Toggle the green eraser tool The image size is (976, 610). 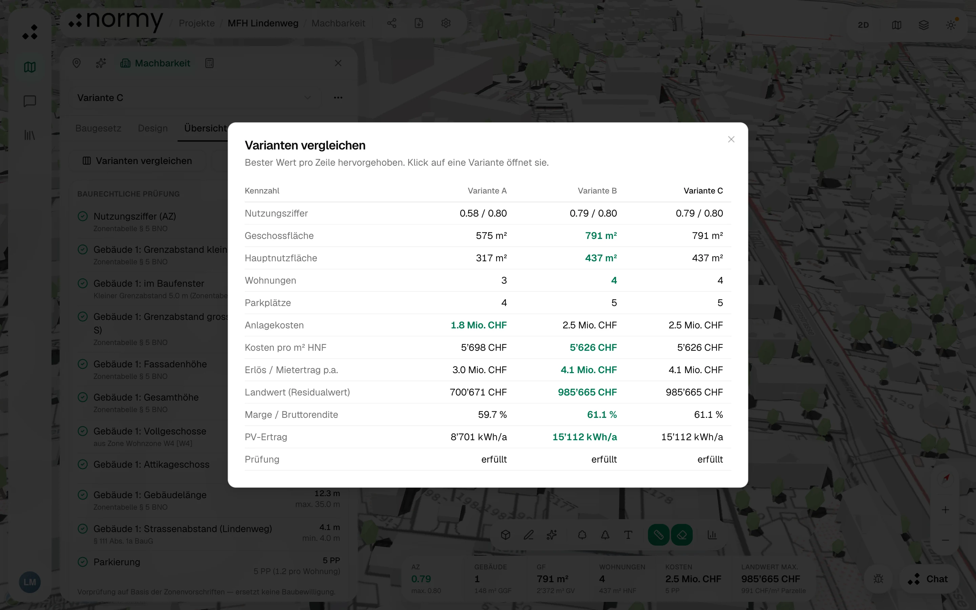[682, 535]
